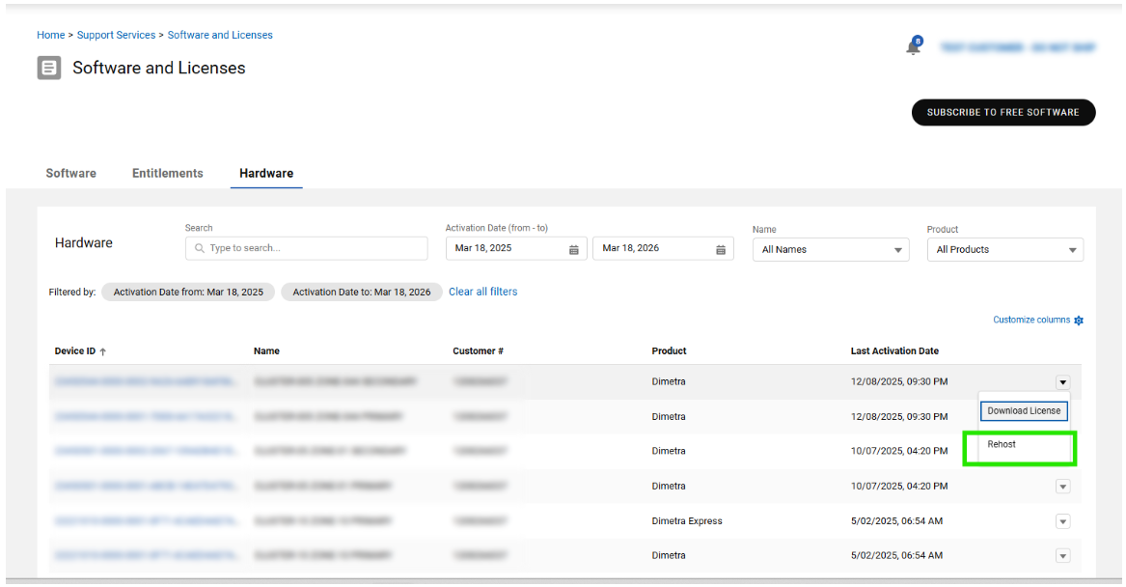1126x587 pixels.
Task: Sort by Last Activation Date header
Action: [x=894, y=350]
